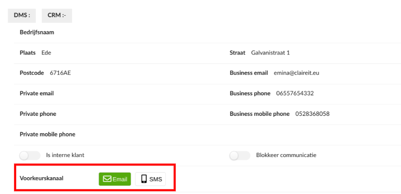
Task: Click the Private email field label
Action: pos(37,93)
